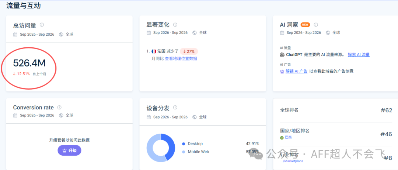
Task: Open 解锁 AI 广告 link
Action: [296, 71]
